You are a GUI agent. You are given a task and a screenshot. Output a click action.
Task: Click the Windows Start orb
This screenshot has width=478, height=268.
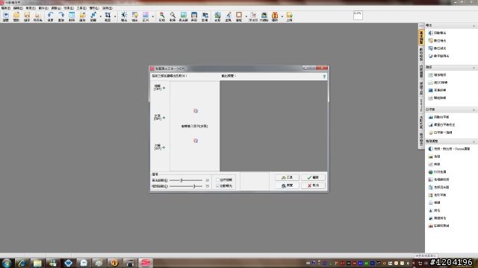[x=7, y=263]
